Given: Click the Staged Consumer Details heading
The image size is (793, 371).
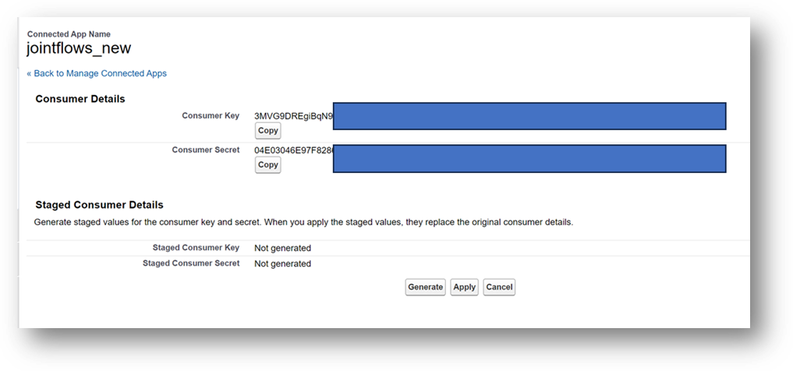Looking at the screenshot, I should (x=100, y=205).
